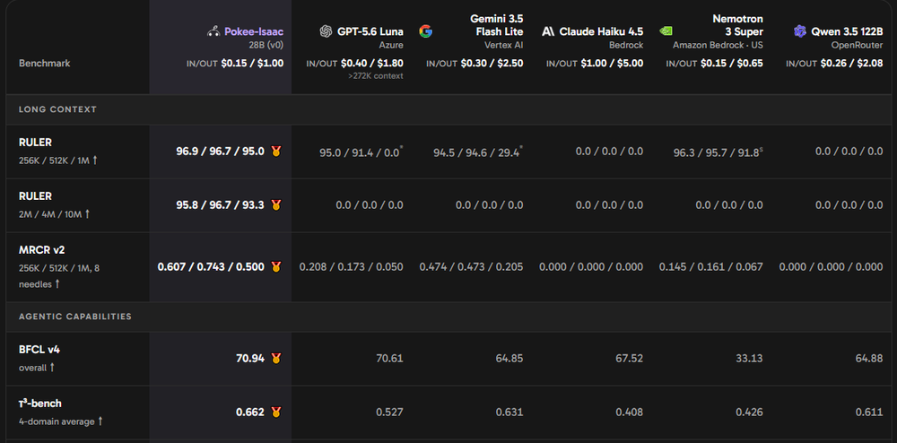
Task: Click the 28B (v0) subtitle
Action: point(265,45)
